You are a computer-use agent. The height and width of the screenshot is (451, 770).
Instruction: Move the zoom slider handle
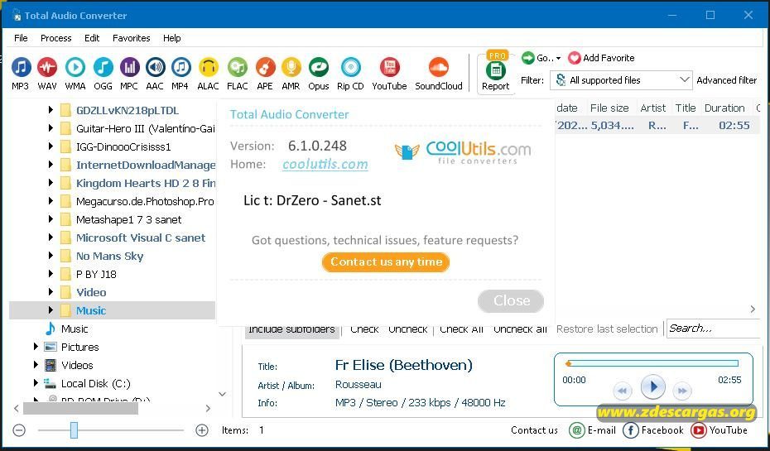tap(74, 430)
